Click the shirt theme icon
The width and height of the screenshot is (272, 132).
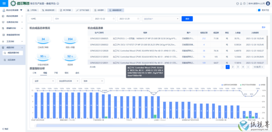point(238,3)
